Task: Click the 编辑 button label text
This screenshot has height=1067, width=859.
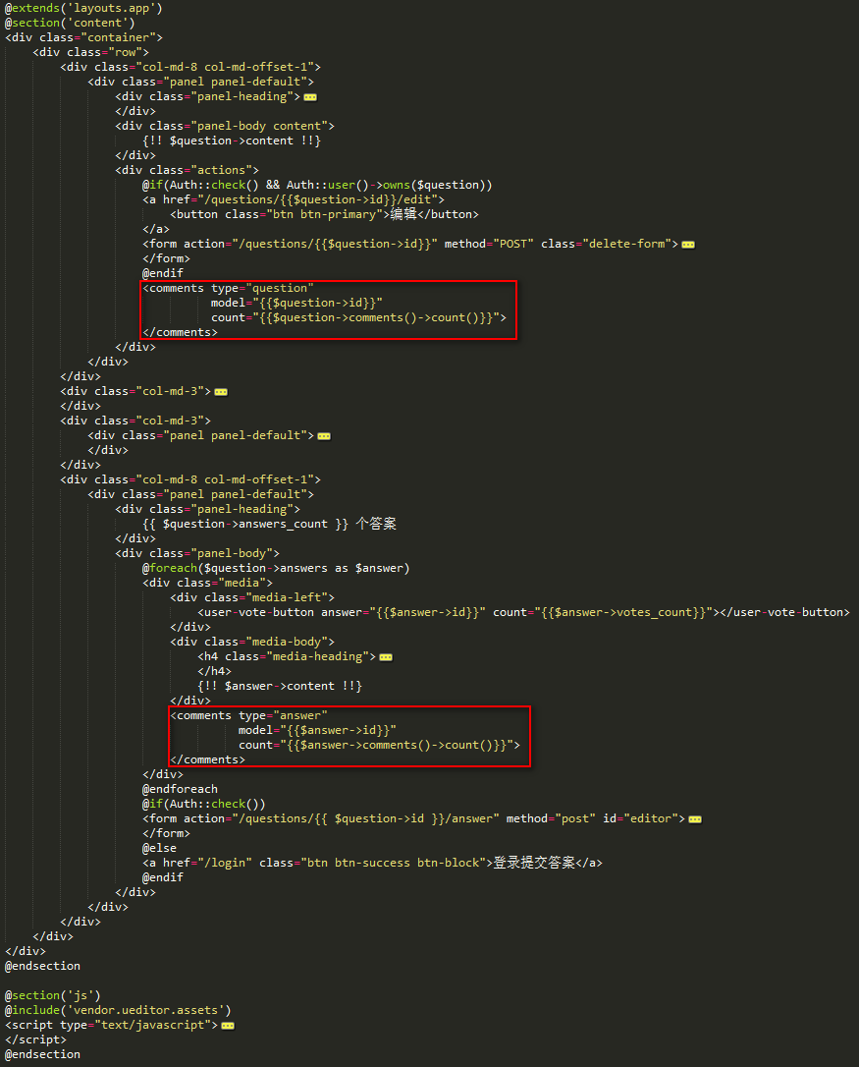Action: click(403, 214)
